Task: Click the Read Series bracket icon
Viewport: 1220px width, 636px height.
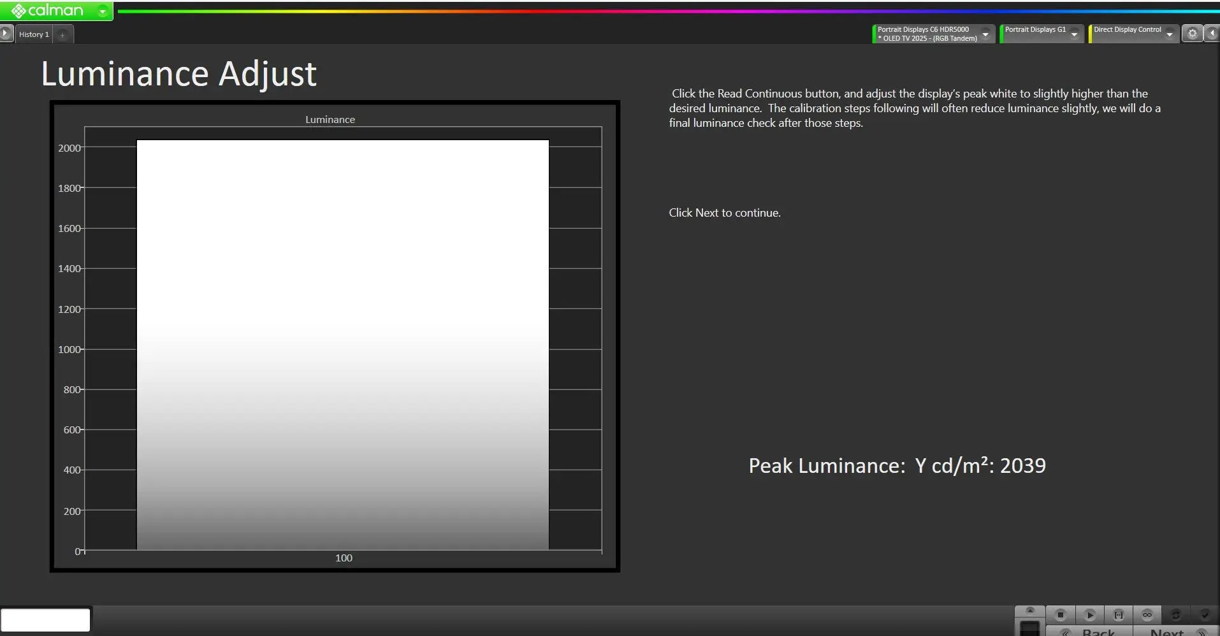Action: [x=1118, y=615]
